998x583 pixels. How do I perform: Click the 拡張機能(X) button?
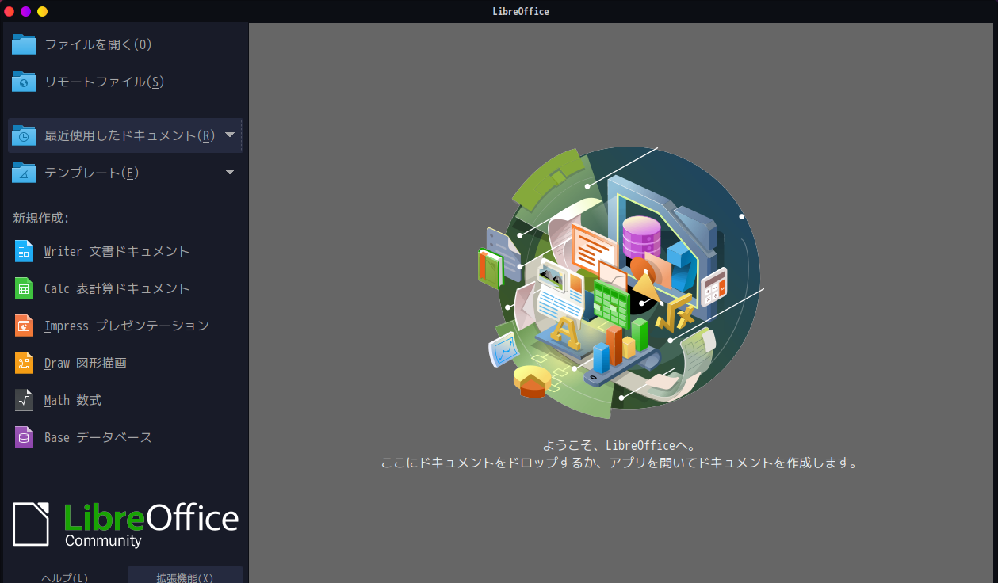tap(185, 575)
